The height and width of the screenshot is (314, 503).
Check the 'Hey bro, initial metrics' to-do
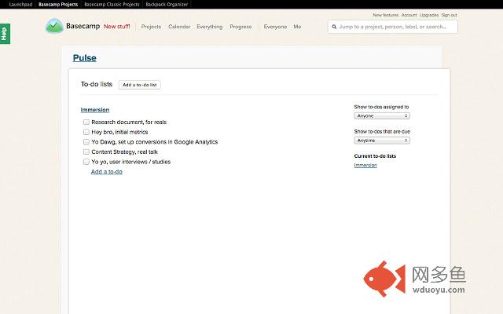(86, 132)
